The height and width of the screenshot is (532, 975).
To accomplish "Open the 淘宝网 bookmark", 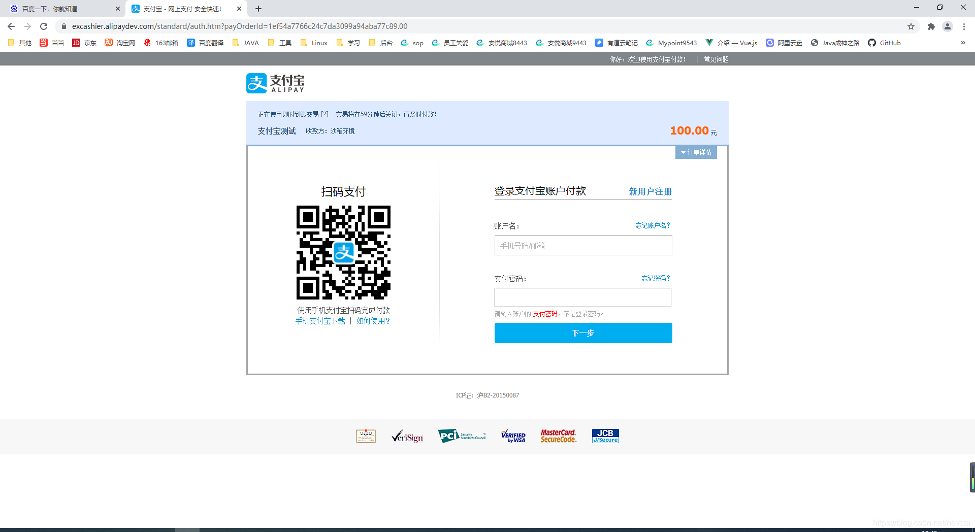I will pyautogui.click(x=120, y=43).
